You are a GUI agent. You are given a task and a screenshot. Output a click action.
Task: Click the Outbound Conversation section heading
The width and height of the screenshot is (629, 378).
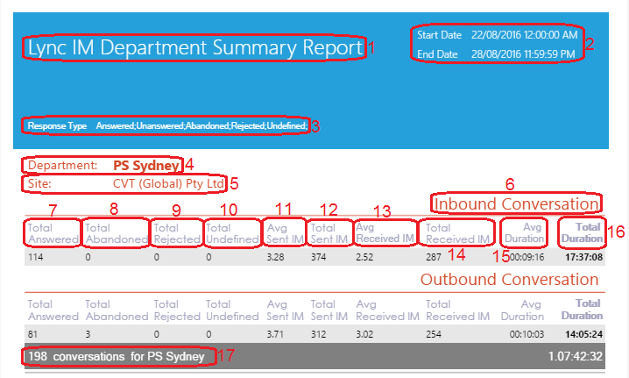510,280
